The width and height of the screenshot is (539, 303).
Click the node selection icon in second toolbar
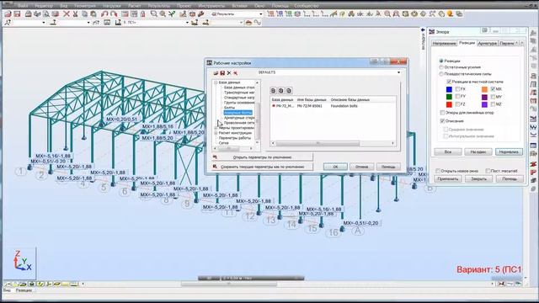tap(8, 23)
